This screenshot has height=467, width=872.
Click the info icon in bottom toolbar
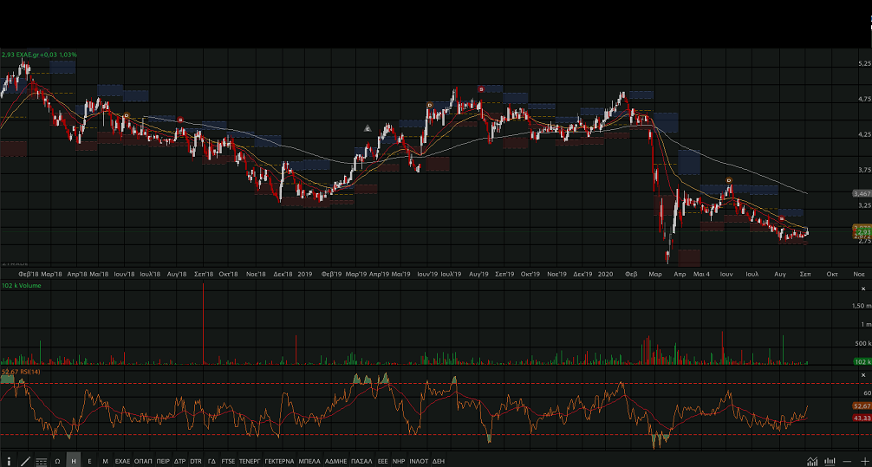click(10, 461)
